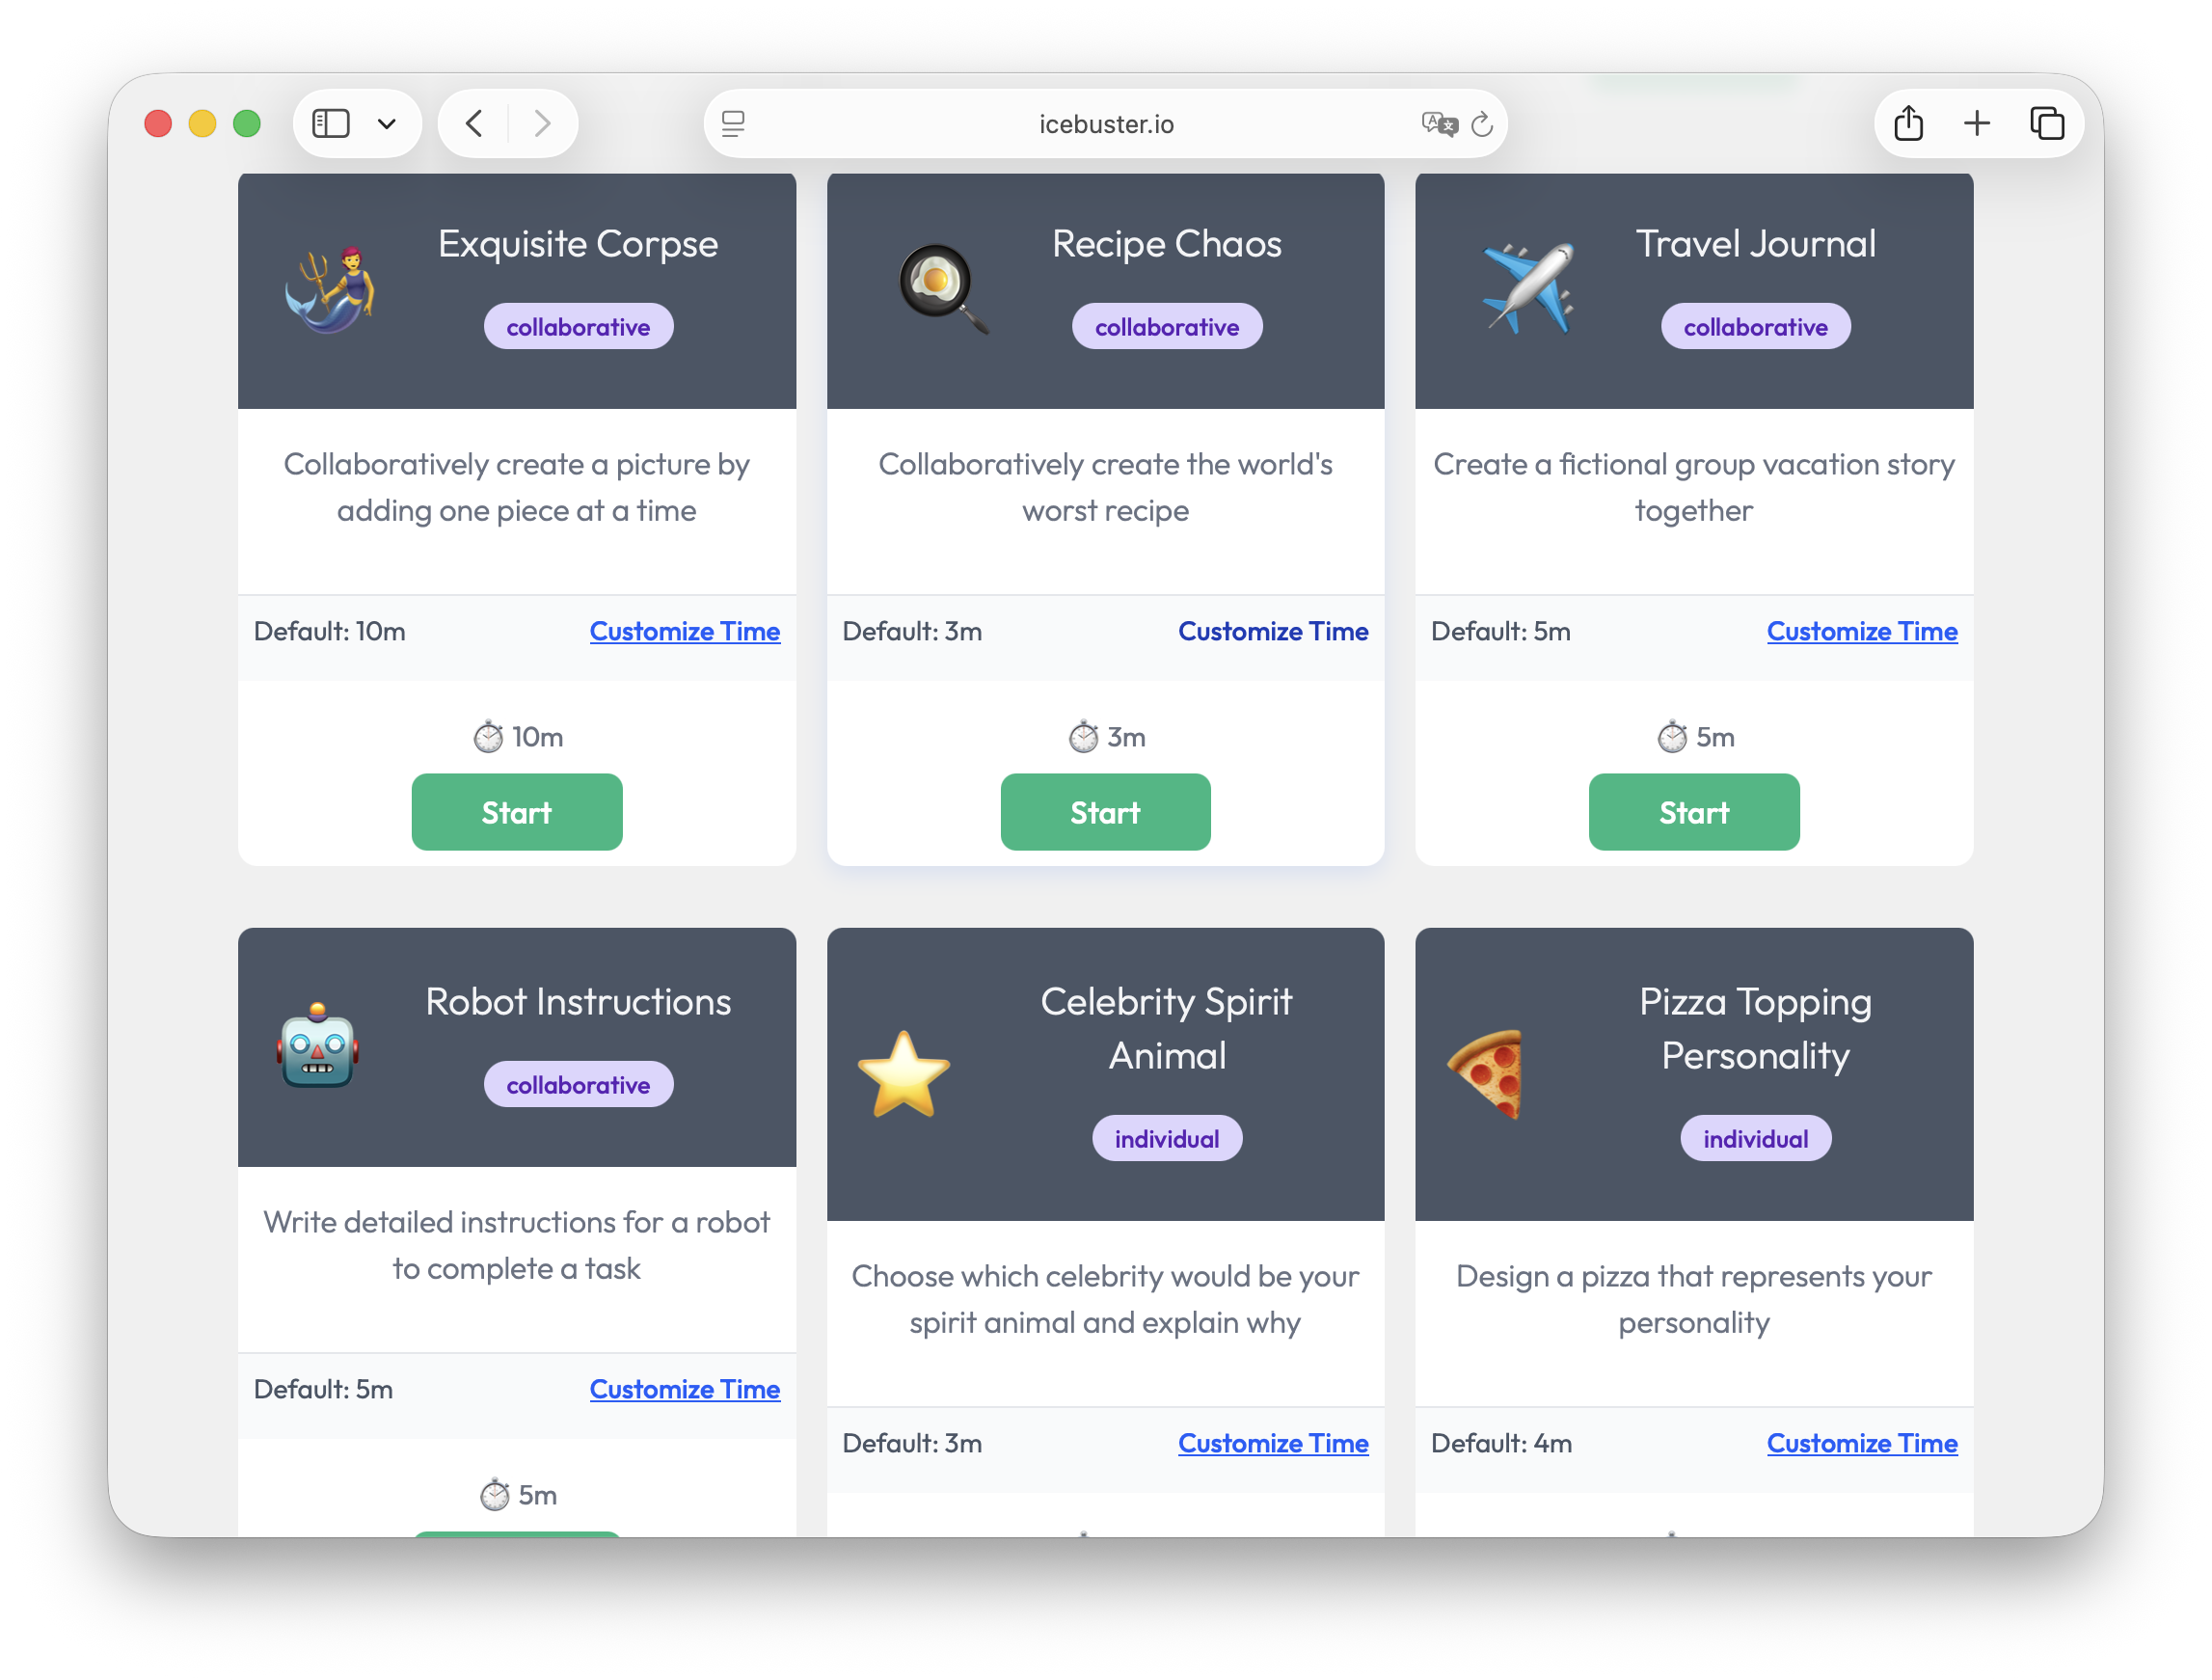Reload the page with the refresh icon

[x=1482, y=124]
